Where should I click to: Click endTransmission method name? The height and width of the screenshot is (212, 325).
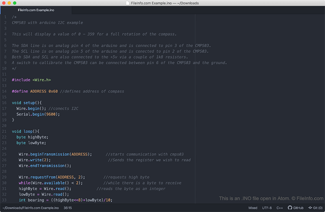47,166
